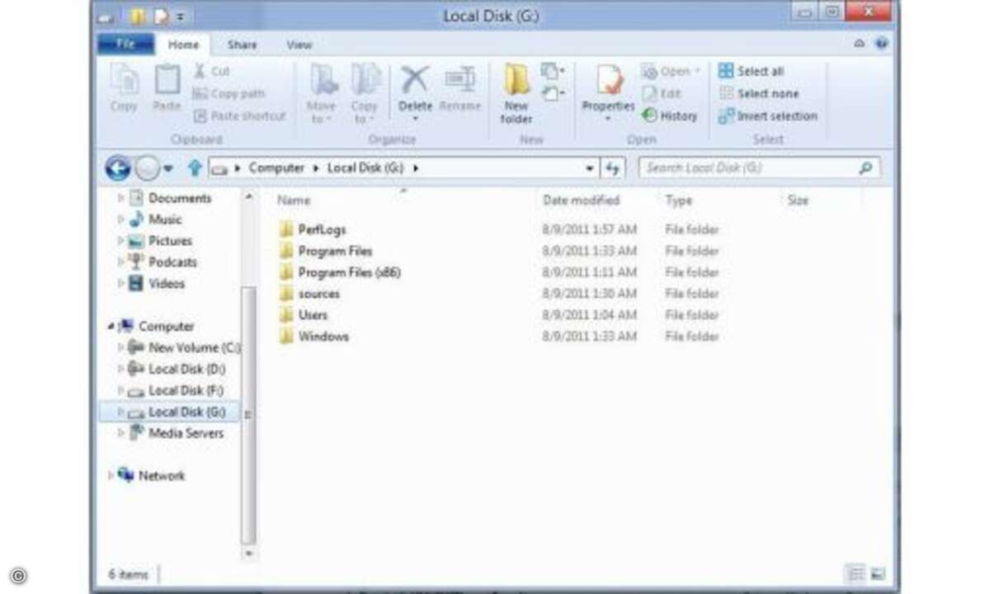
Task: Click the Search Local Disk (G:) field
Action: point(759,168)
